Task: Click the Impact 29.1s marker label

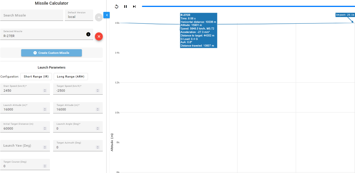Action: [345, 15]
